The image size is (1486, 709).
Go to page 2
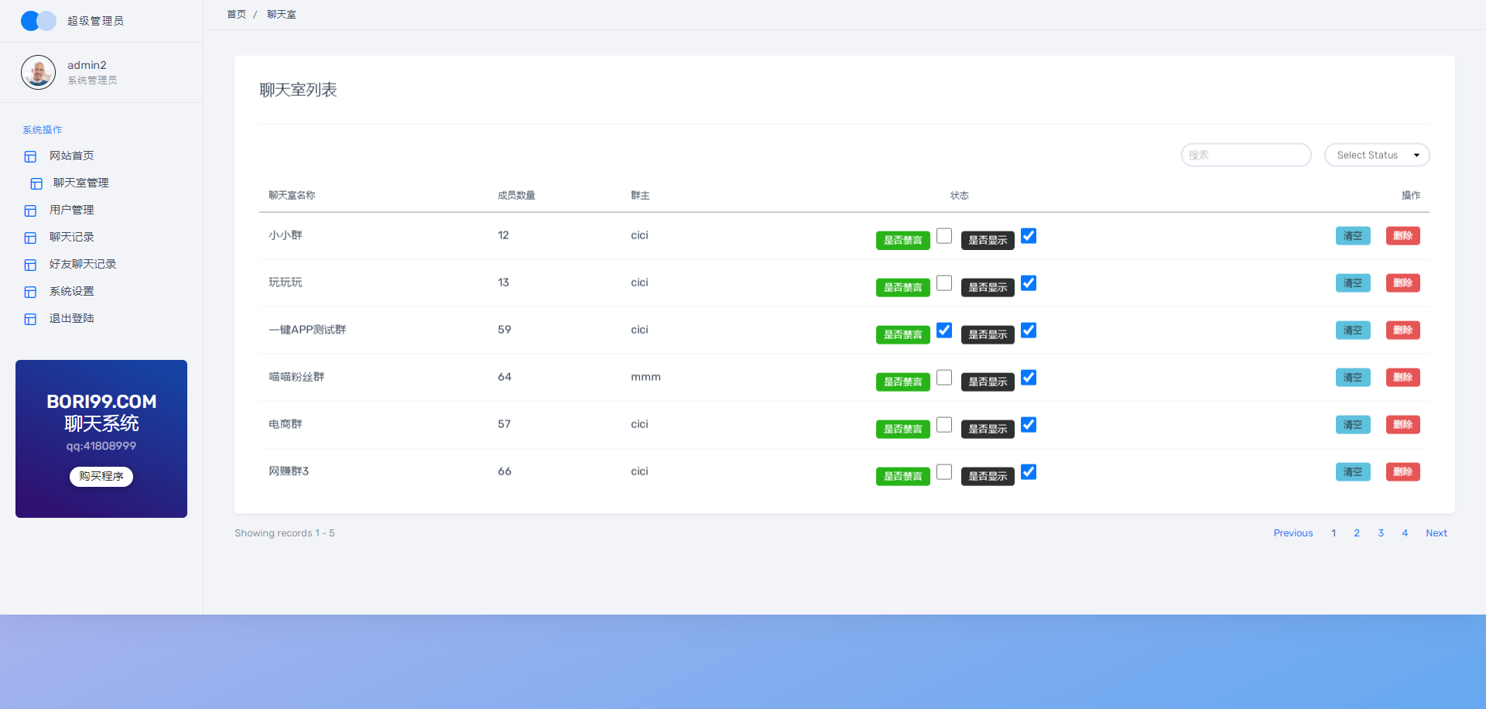[x=1357, y=533]
